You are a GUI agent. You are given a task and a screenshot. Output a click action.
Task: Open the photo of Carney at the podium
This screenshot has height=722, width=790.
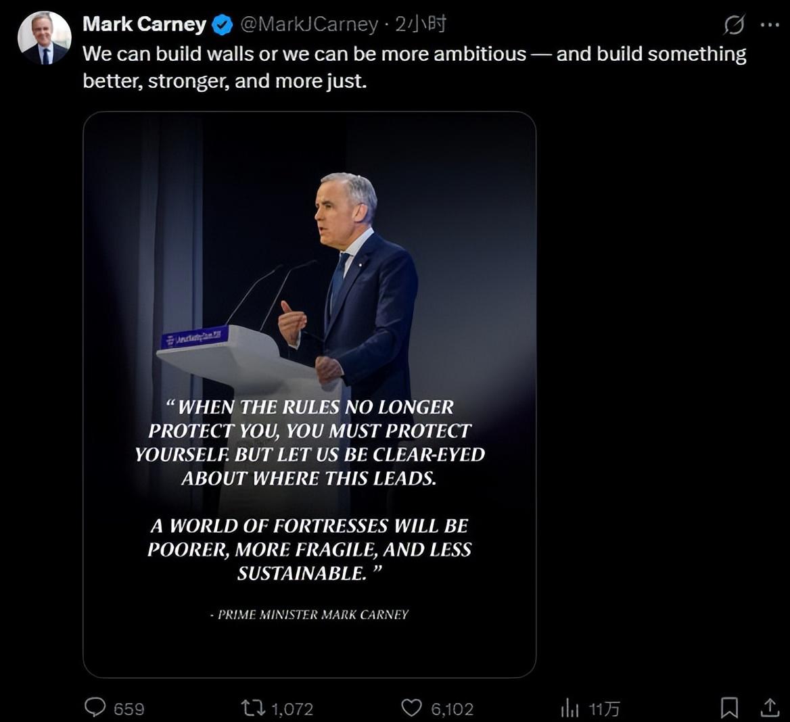click(309, 270)
